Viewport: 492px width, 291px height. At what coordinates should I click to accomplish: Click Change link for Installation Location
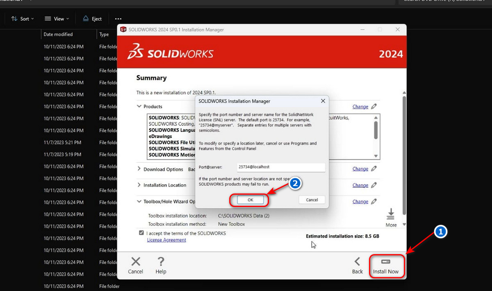tap(360, 185)
